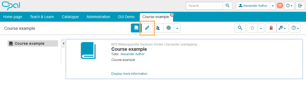Select the GUI Demo tab
Viewport: 306px width, 96px height.
pyautogui.click(x=126, y=17)
